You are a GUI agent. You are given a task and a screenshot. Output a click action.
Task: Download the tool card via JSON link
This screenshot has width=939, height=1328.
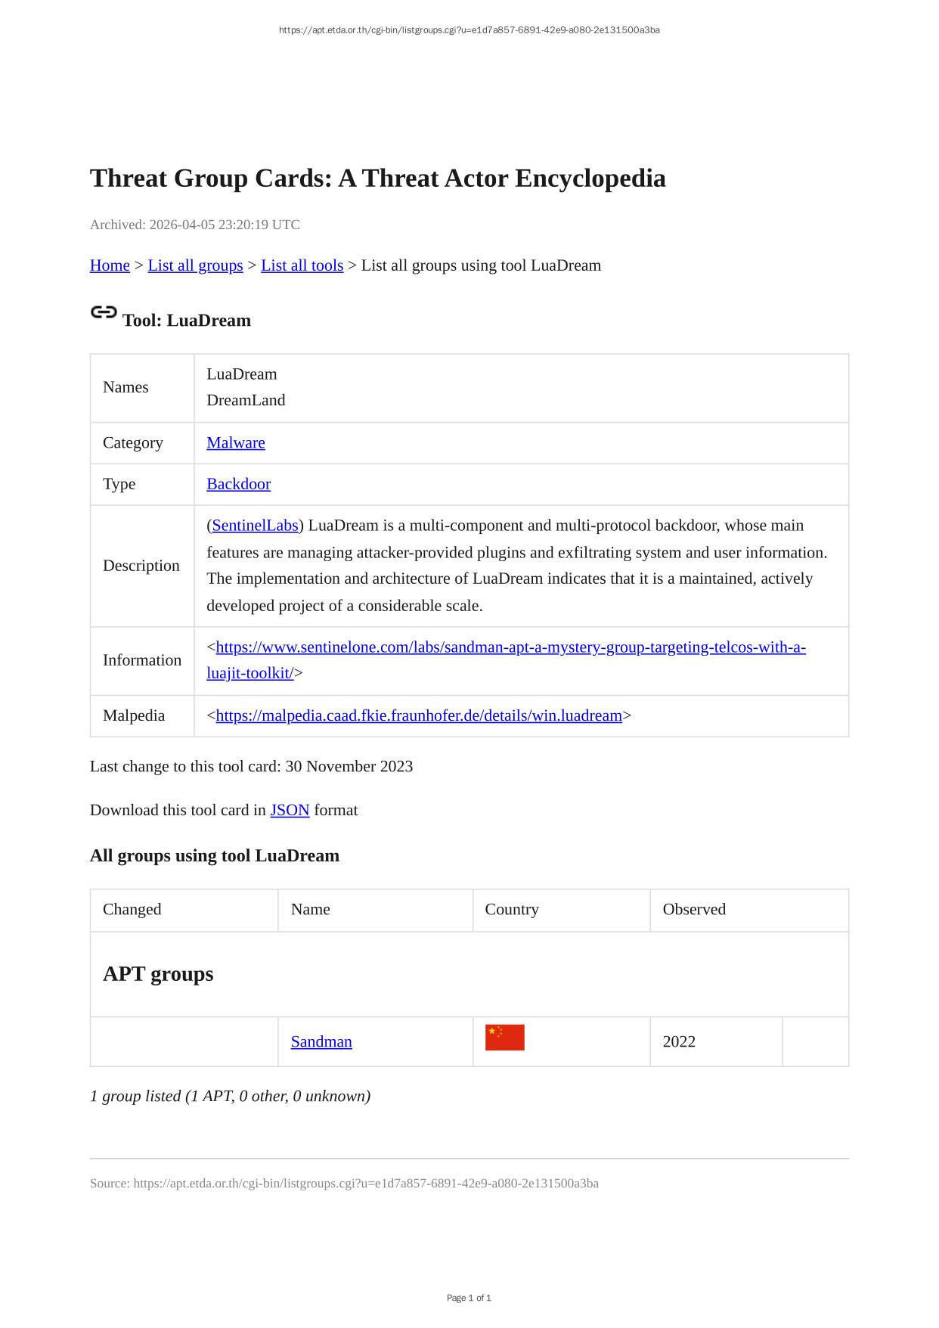pos(290,810)
